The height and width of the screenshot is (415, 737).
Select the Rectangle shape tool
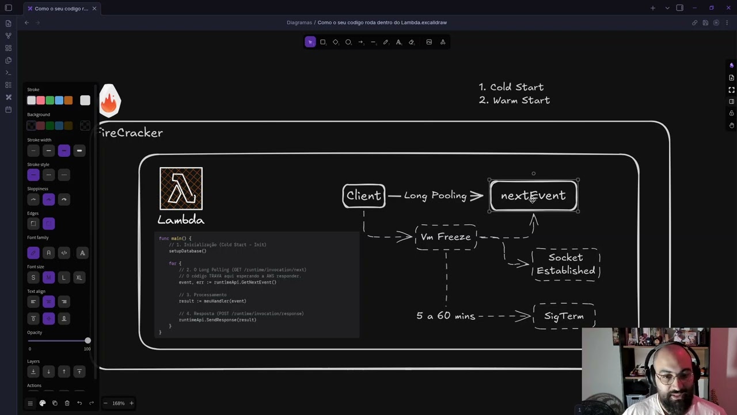(x=323, y=42)
